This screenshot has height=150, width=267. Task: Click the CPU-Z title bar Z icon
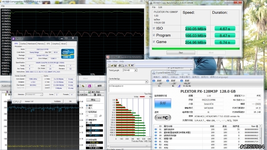click(x=13, y=39)
